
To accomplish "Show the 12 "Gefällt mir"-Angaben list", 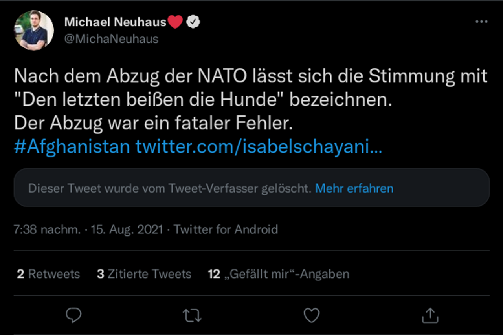I will tap(279, 274).
